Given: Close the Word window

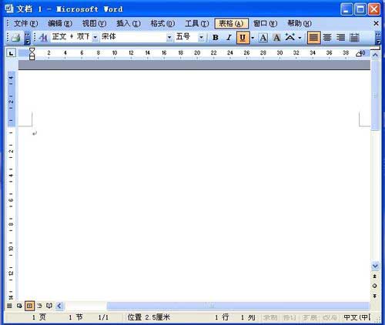Looking at the screenshot, I should pyautogui.click(x=374, y=9).
